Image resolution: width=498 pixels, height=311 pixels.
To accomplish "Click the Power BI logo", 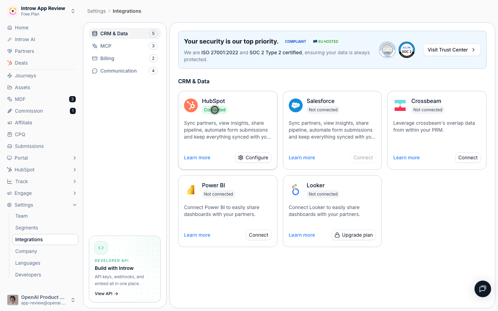I will pos(191,190).
